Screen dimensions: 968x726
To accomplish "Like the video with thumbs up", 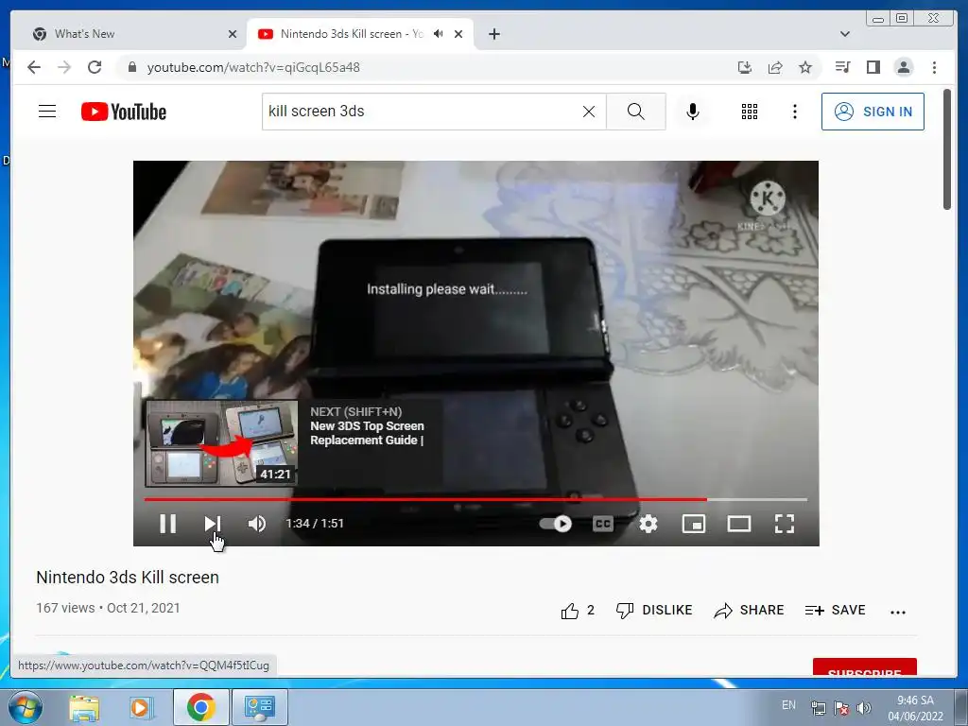I will 578,611.
